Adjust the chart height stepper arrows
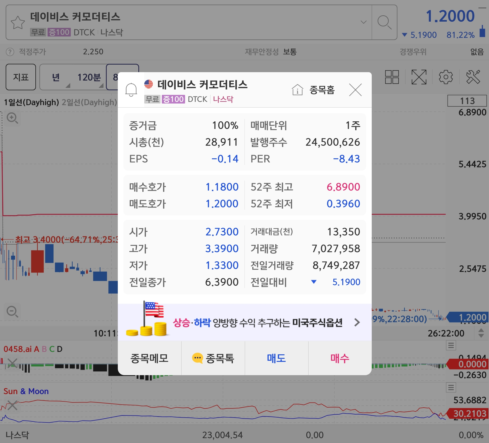 pyautogui.click(x=481, y=333)
